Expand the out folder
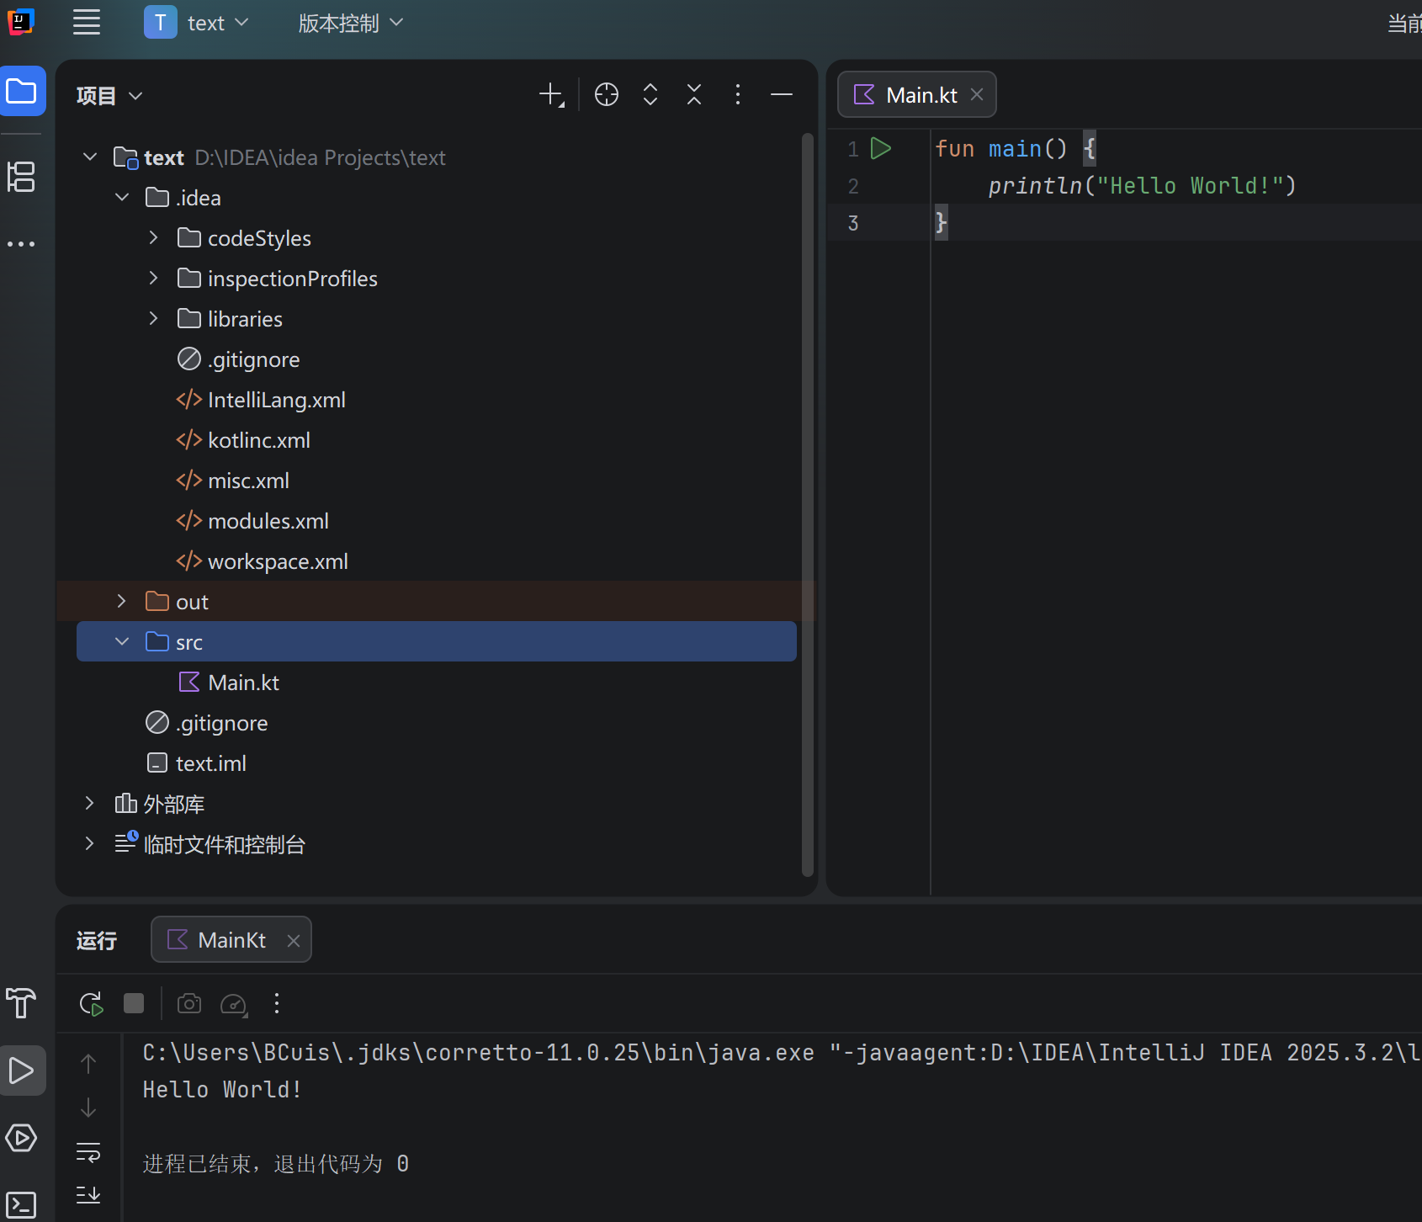 point(120,601)
